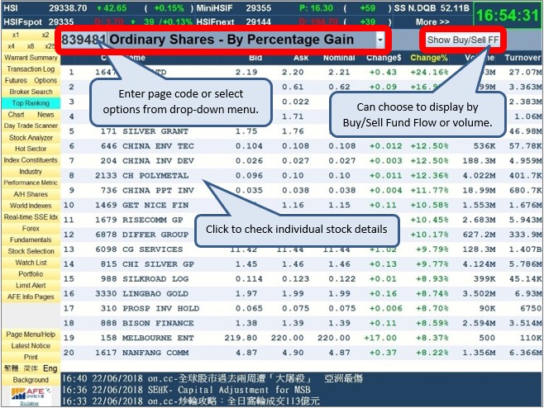Open stock 815 CHI SILVER GP details

[301, 264]
